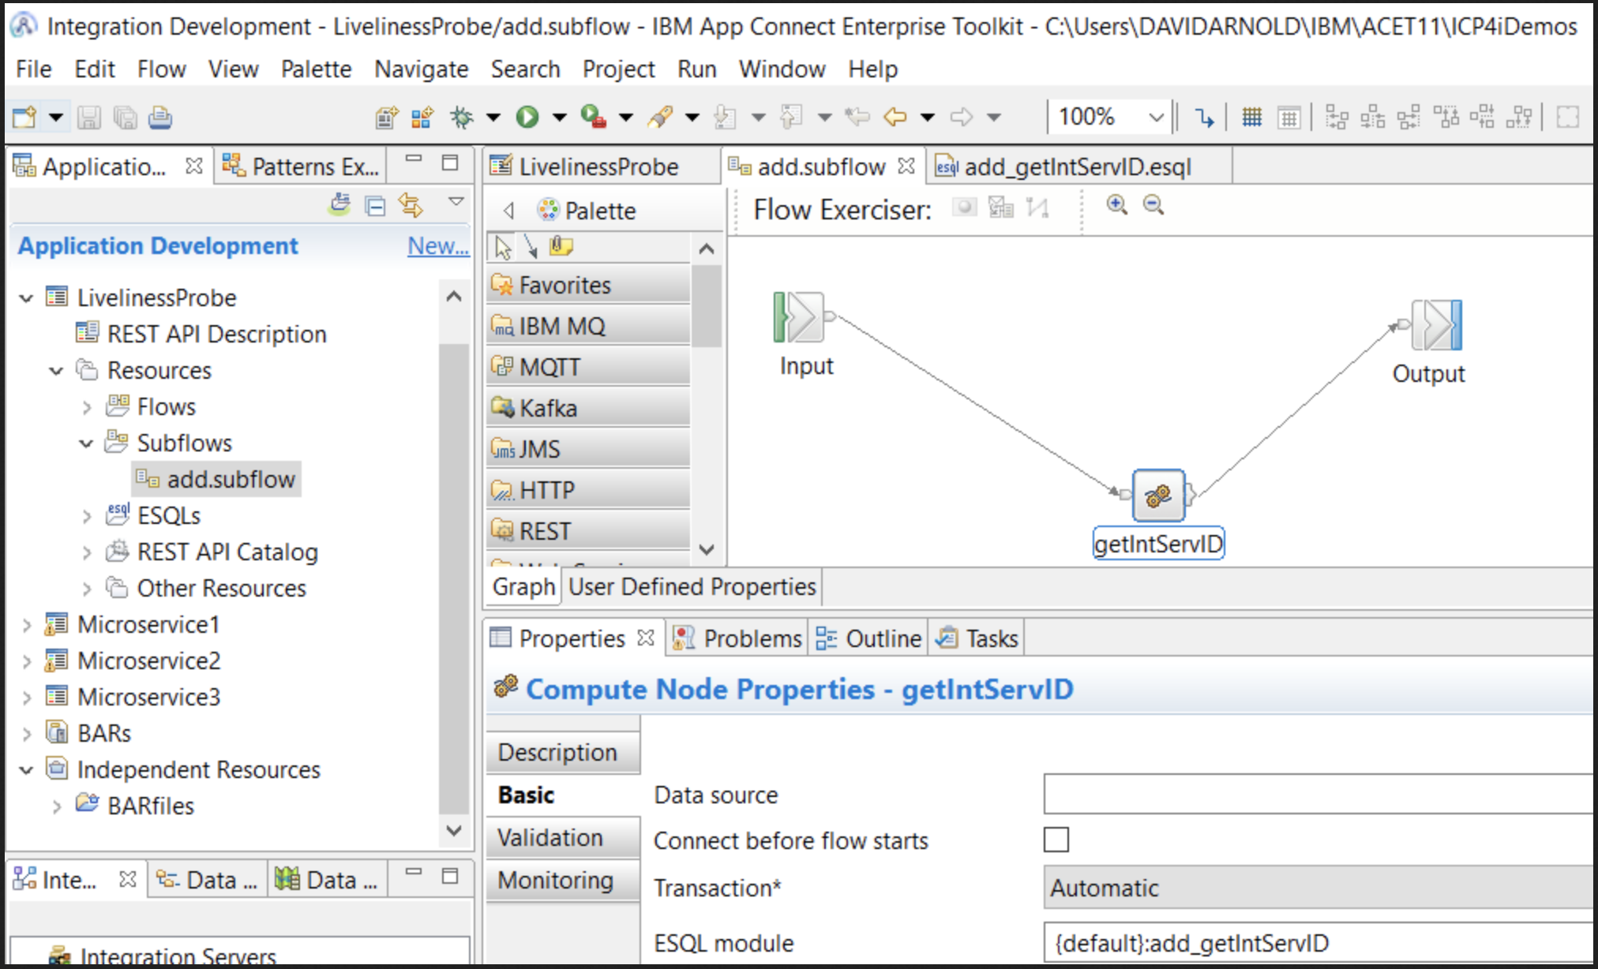The height and width of the screenshot is (969, 1598).
Task: Click the Print toolbar icon
Action: click(x=160, y=118)
